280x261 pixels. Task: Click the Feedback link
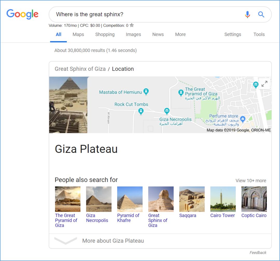click(x=258, y=252)
